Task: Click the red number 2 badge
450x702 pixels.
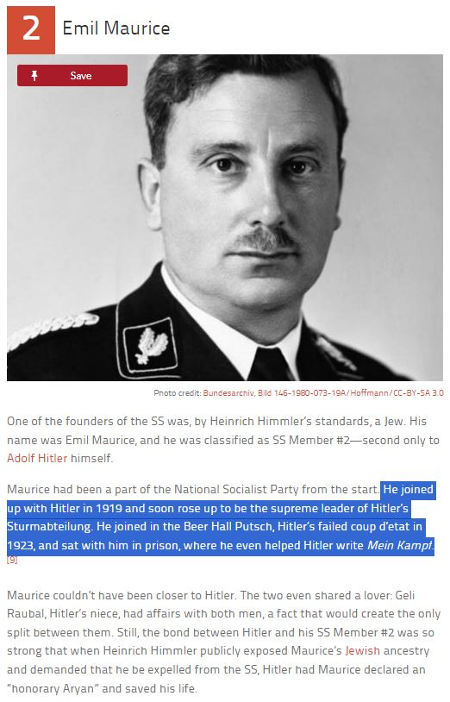Action: pyautogui.click(x=31, y=30)
